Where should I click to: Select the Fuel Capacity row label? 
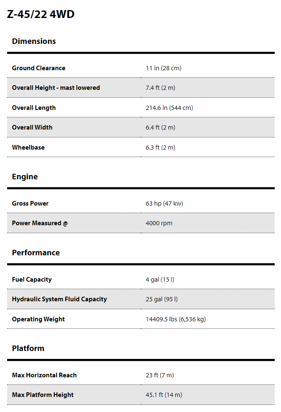coord(32,280)
